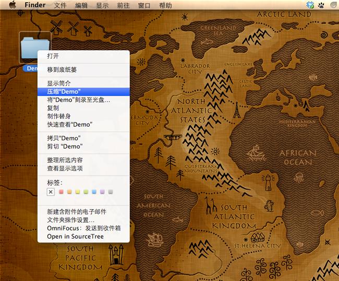Apply the red label color
Image resolution: width=339 pixels, height=281 pixels.
(61, 192)
